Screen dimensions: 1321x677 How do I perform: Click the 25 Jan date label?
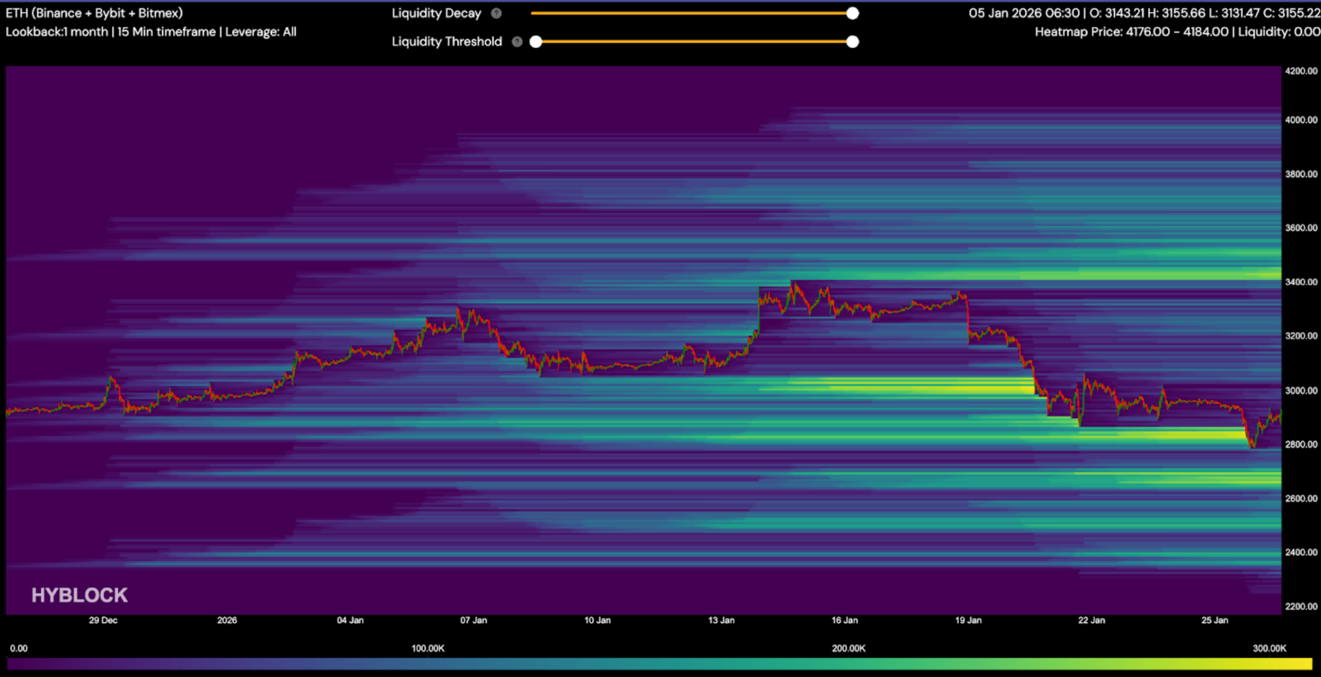(x=1214, y=621)
